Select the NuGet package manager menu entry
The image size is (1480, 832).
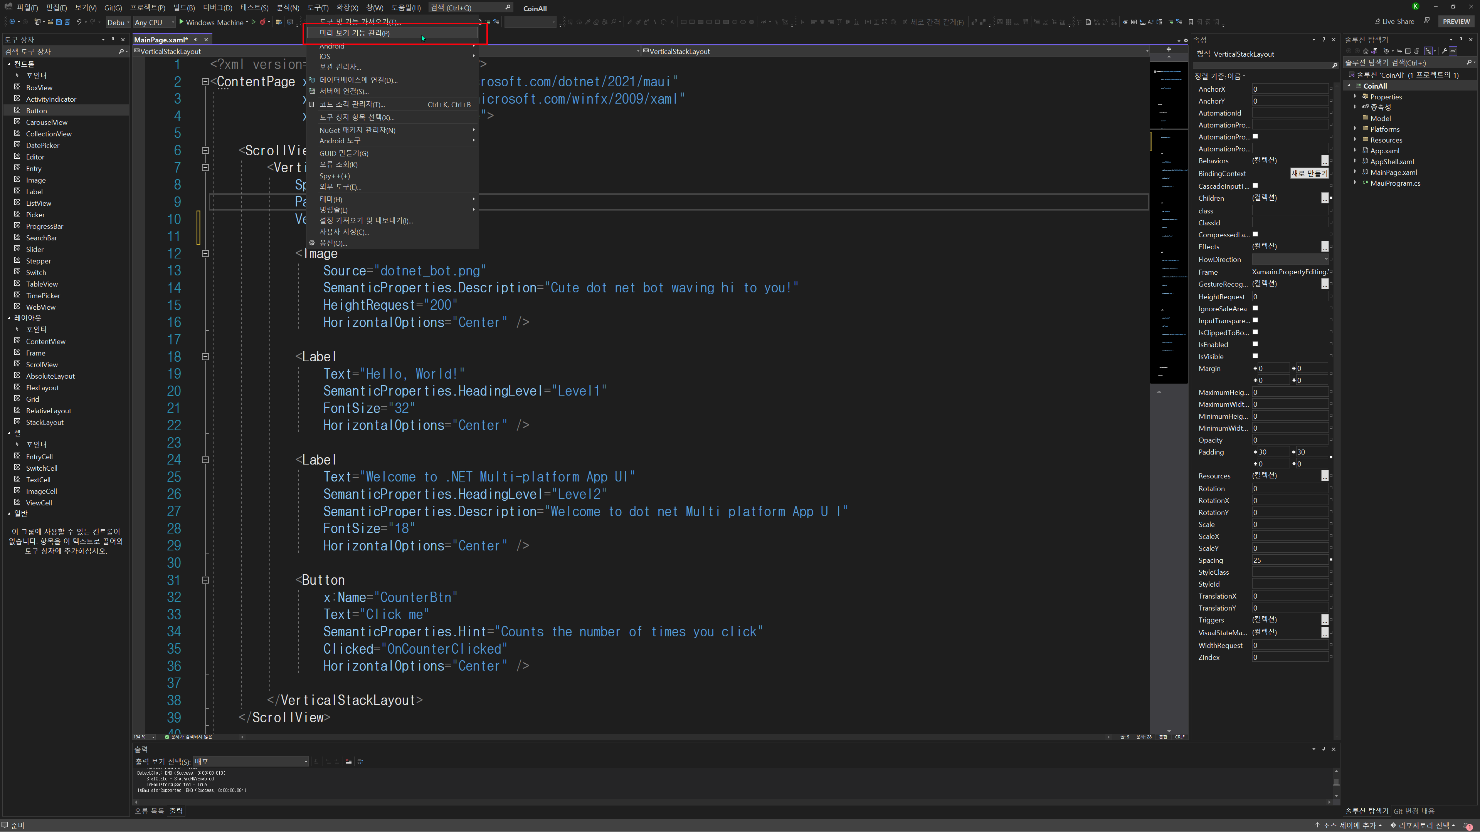pos(357,130)
